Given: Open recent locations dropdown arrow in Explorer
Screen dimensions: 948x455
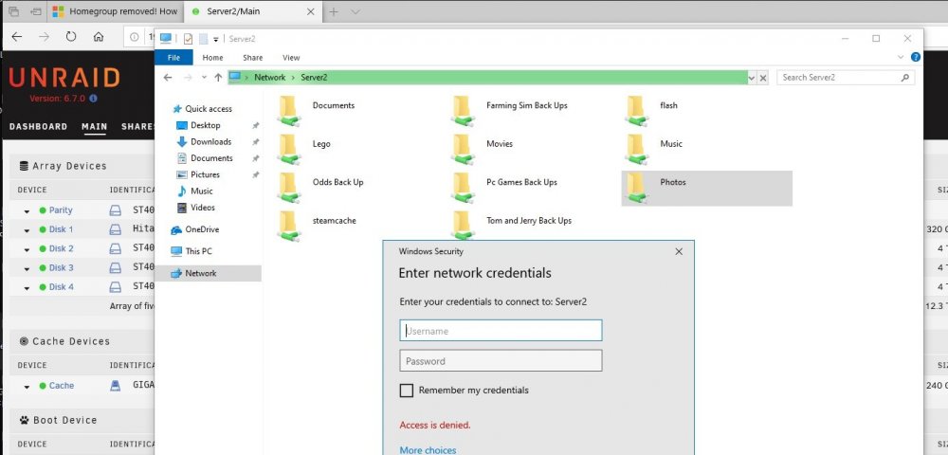Looking at the screenshot, I should click(x=204, y=78).
